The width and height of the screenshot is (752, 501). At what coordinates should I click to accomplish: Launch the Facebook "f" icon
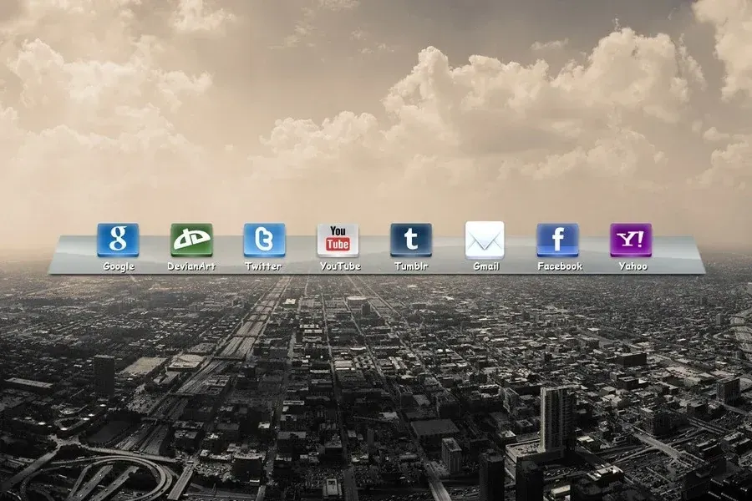[558, 240]
